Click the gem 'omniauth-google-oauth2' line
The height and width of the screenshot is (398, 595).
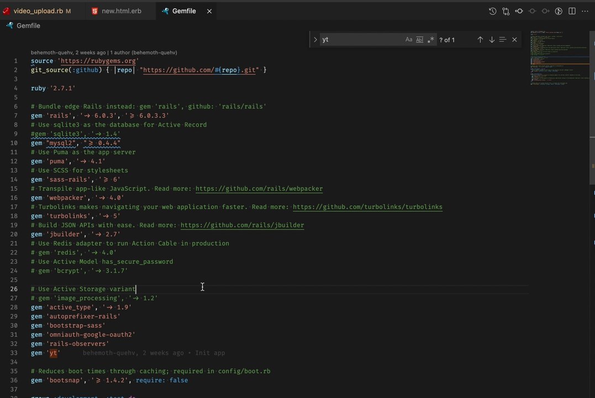click(83, 334)
